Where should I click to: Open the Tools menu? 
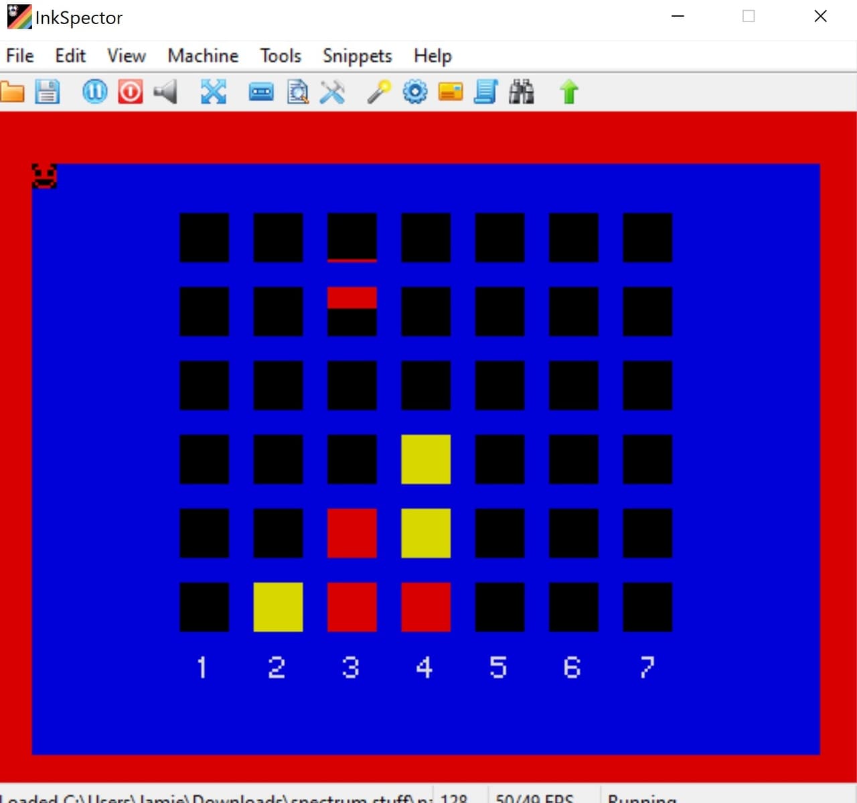click(281, 56)
